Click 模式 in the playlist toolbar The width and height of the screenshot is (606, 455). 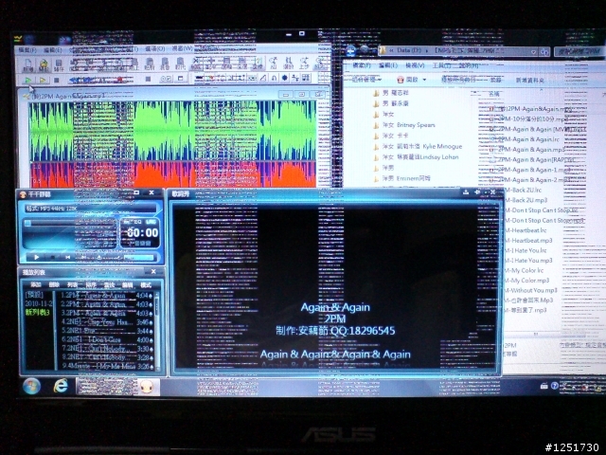tap(146, 285)
